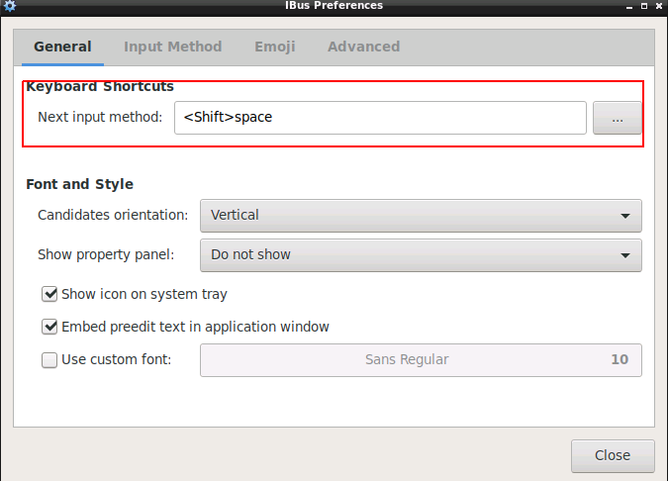
Task: Open the Show property panel combo box
Action: pos(421,255)
